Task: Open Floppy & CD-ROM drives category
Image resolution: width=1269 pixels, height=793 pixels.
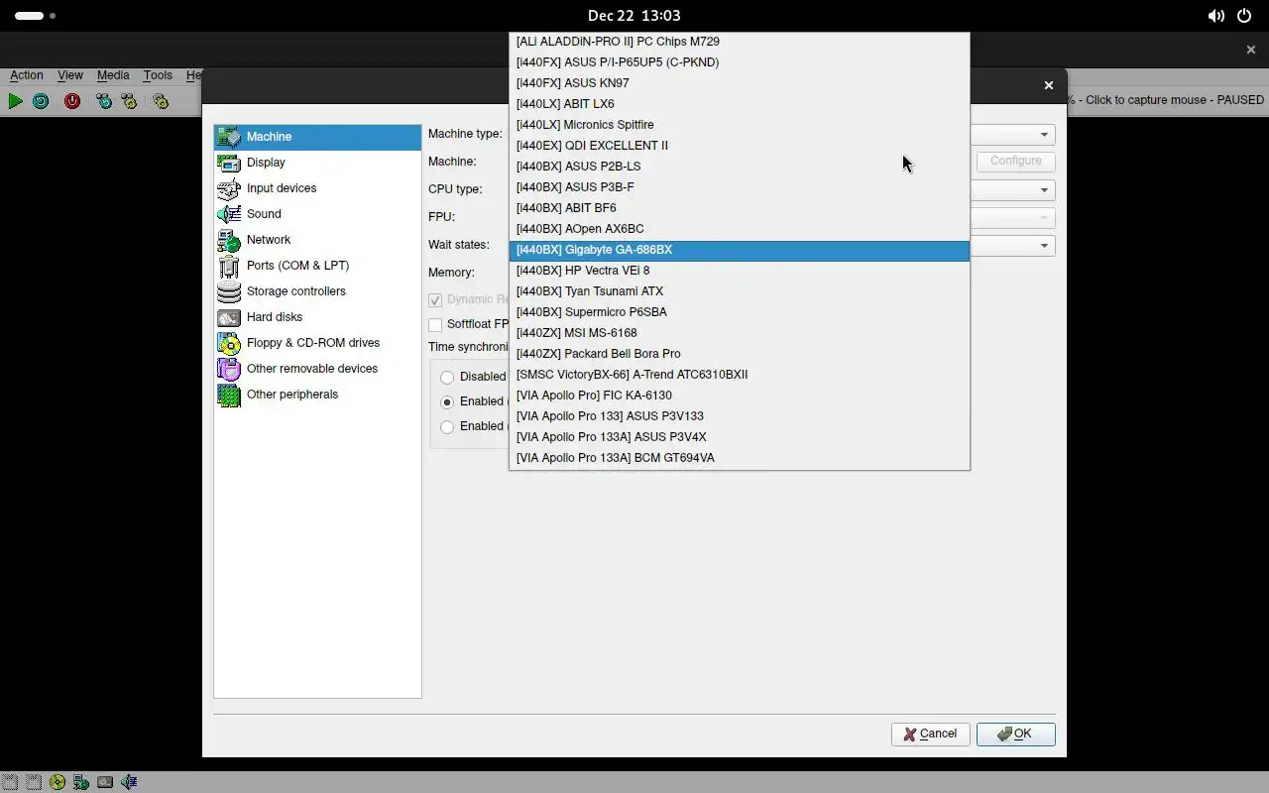Action: pos(317,343)
